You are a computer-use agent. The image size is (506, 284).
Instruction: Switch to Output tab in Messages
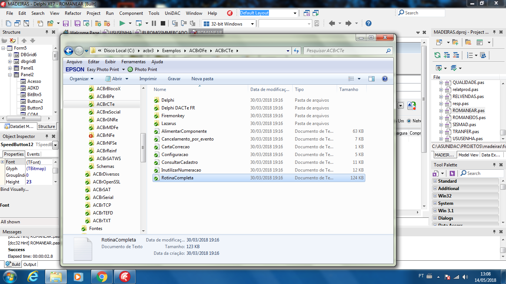(x=30, y=264)
